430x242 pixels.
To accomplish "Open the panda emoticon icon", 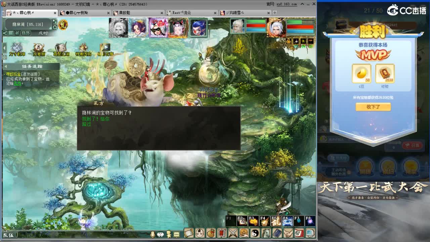I will pos(161,234).
